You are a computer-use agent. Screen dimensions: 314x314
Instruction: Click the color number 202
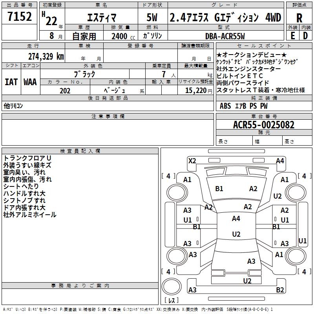(65, 91)
